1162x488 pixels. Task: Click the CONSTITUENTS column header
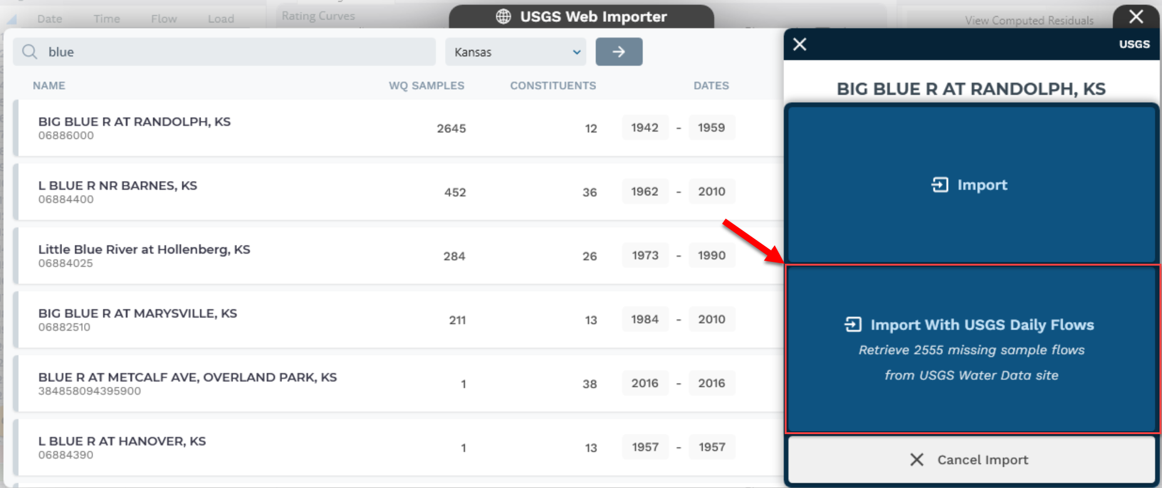[553, 86]
